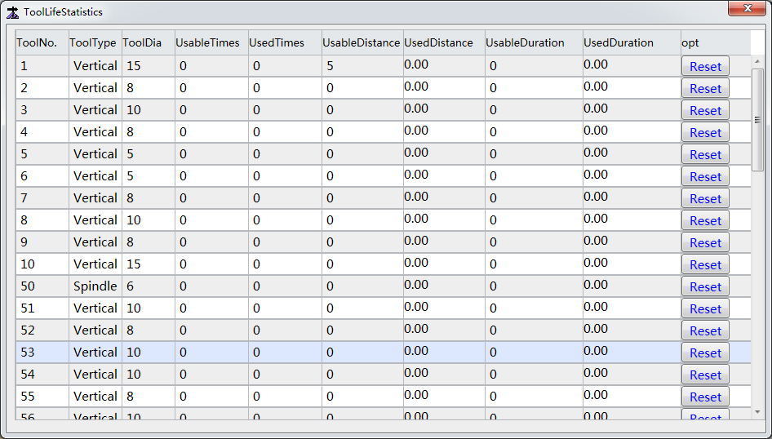Reset statistics for tool 8
Image resolution: width=772 pixels, height=439 pixels.
(705, 220)
